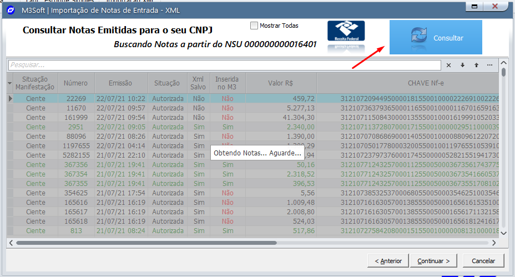
Task: Click the Receita Federal logo
Action: click(346, 34)
